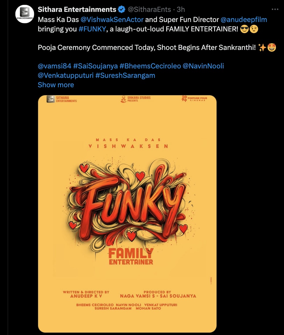The image size is (284, 335).
Task: Visit the @anudeepfilm profile mention
Action: tap(244, 20)
